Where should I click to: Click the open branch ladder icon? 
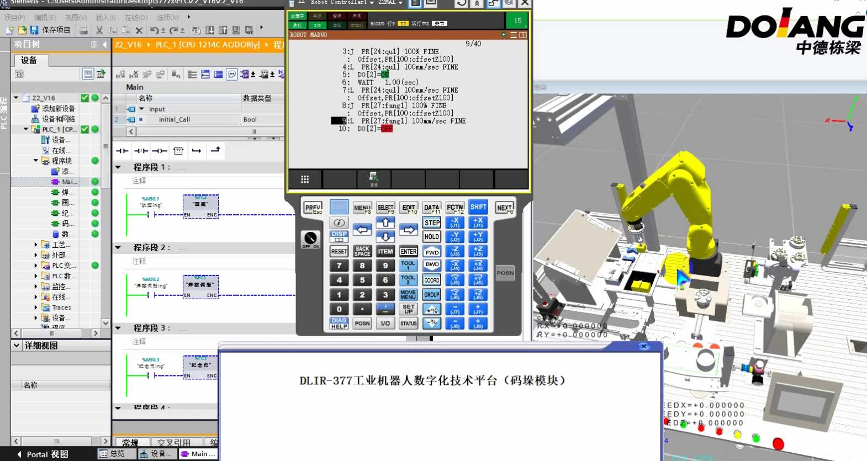click(197, 151)
